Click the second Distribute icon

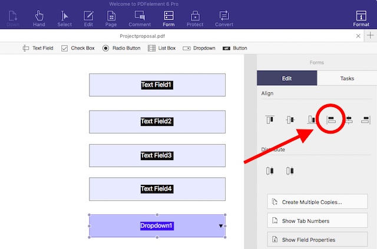pyautogui.click(x=290, y=171)
